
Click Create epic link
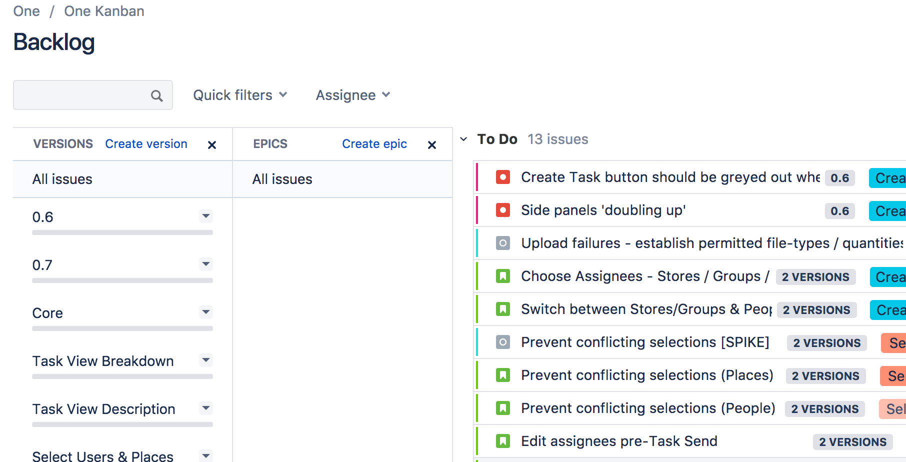coord(374,144)
